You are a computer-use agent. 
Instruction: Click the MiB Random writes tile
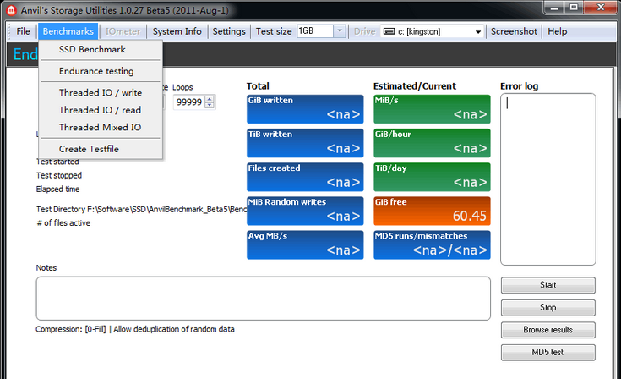[305, 211]
